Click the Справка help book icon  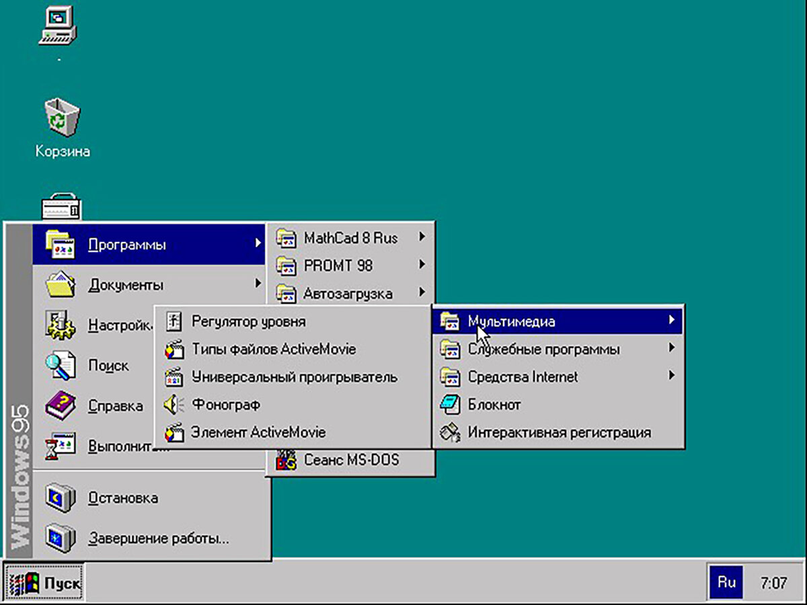tap(59, 405)
